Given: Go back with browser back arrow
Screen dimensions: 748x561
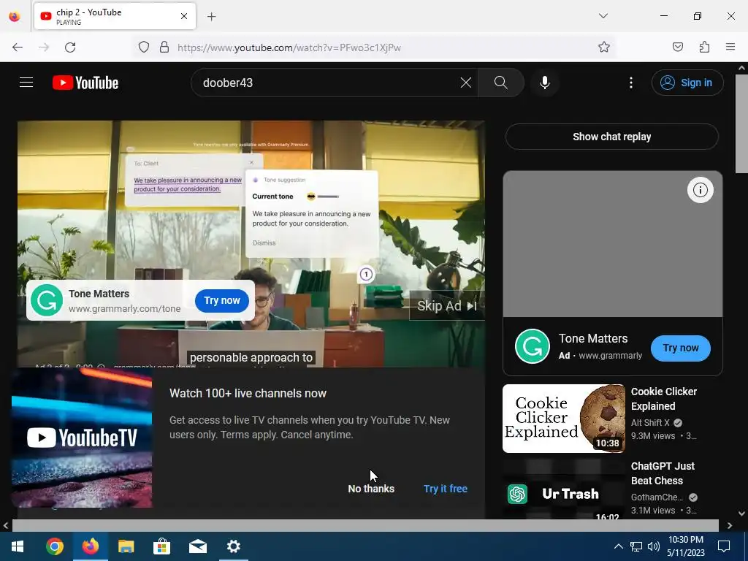Looking at the screenshot, I should (18, 47).
